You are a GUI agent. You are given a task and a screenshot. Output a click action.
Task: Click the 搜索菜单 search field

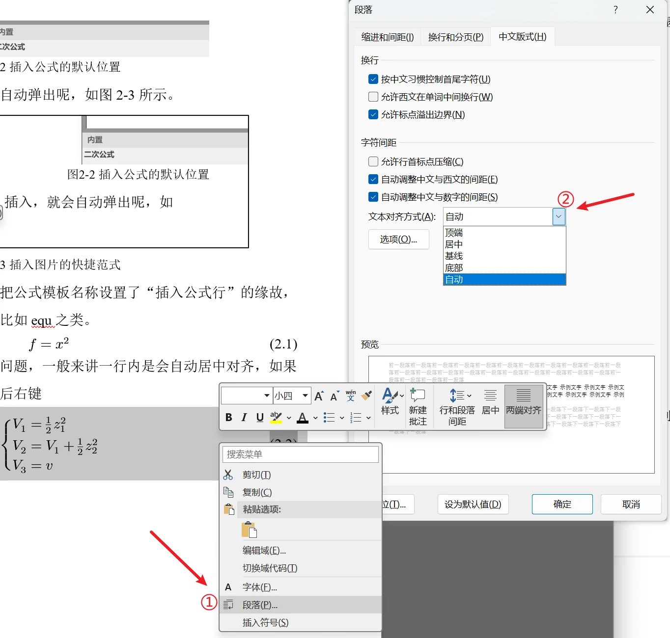300,454
